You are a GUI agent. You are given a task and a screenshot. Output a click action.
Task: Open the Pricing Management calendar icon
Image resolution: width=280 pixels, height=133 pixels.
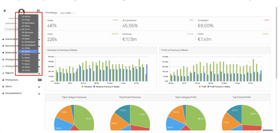3,60
